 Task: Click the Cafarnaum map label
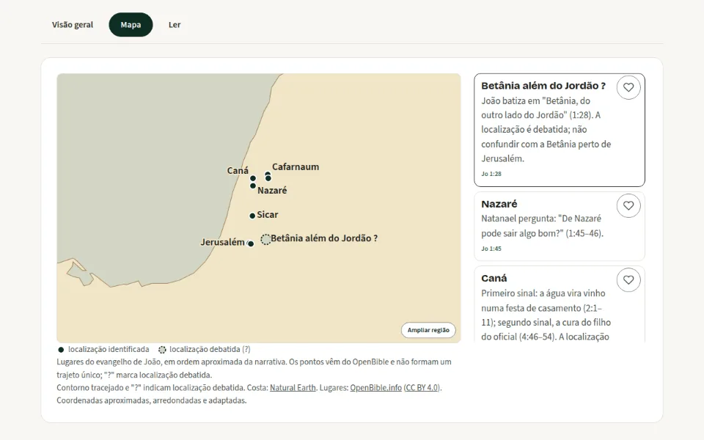click(296, 167)
